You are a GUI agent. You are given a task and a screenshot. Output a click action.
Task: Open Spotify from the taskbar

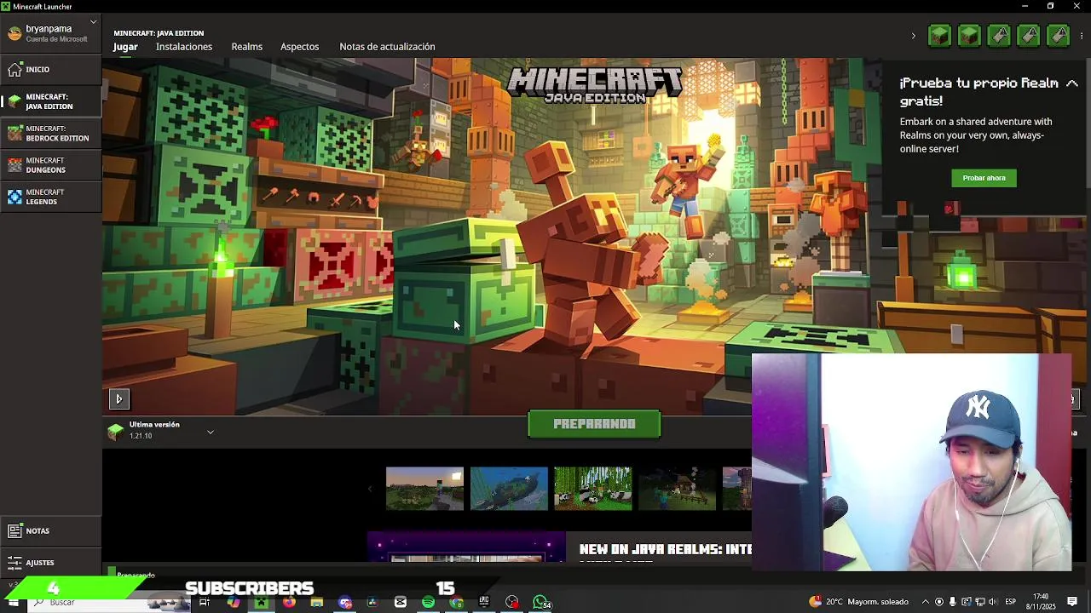[429, 603]
